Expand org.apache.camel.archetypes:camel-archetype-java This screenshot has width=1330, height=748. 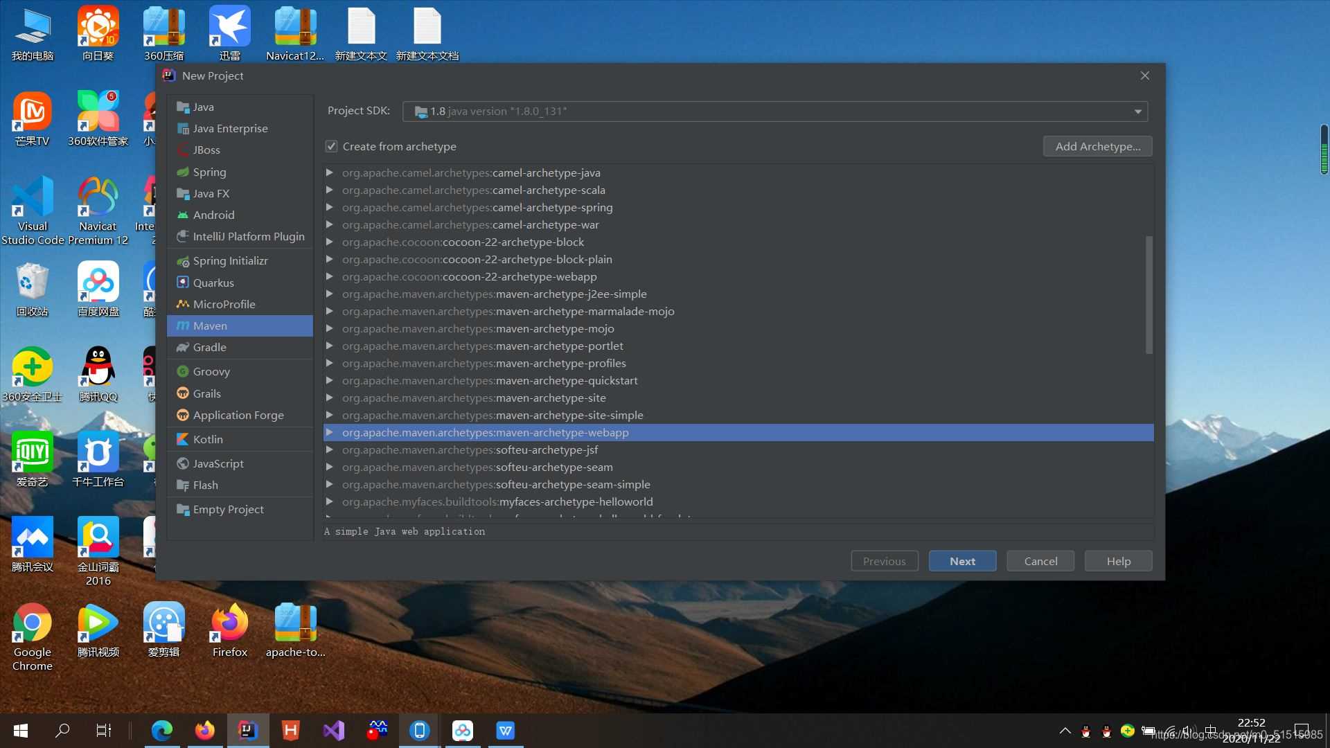[x=332, y=172]
